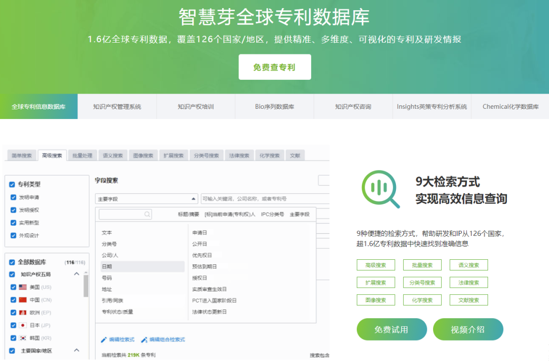The height and width of the screenshot is (363, 549).
Task: Select [标]当前申请(专利权)人 quick field
Action: tap(230, 214)
